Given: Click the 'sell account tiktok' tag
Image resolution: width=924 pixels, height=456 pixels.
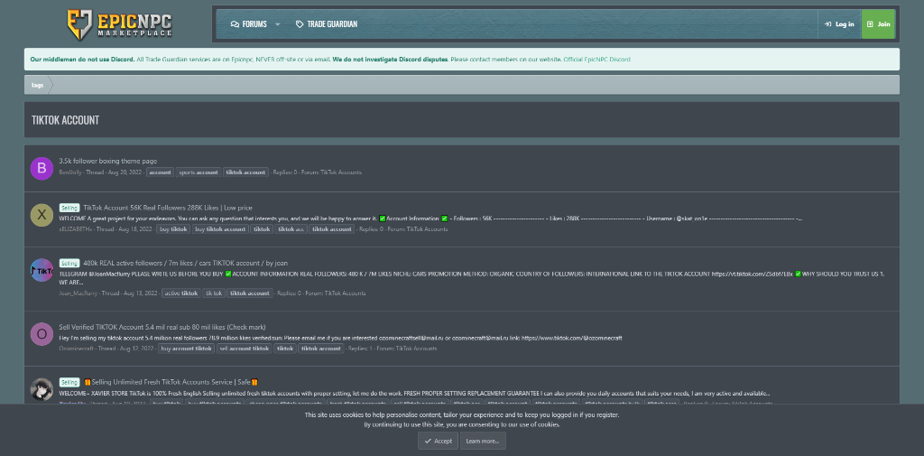Looking at the screenshot, I should tap(245, 349).
